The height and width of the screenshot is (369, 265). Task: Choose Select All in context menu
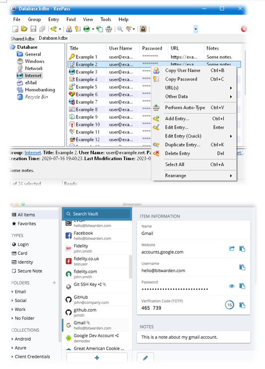[194, 164]
